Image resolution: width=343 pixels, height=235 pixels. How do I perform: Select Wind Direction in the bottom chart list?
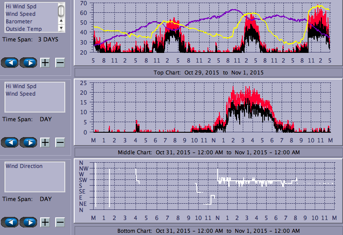click(x=24, y=166)
